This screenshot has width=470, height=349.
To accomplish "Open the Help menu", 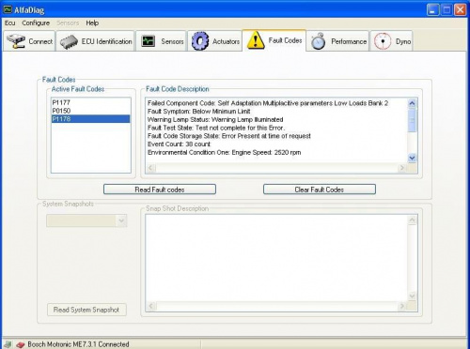I will point(92,23).
